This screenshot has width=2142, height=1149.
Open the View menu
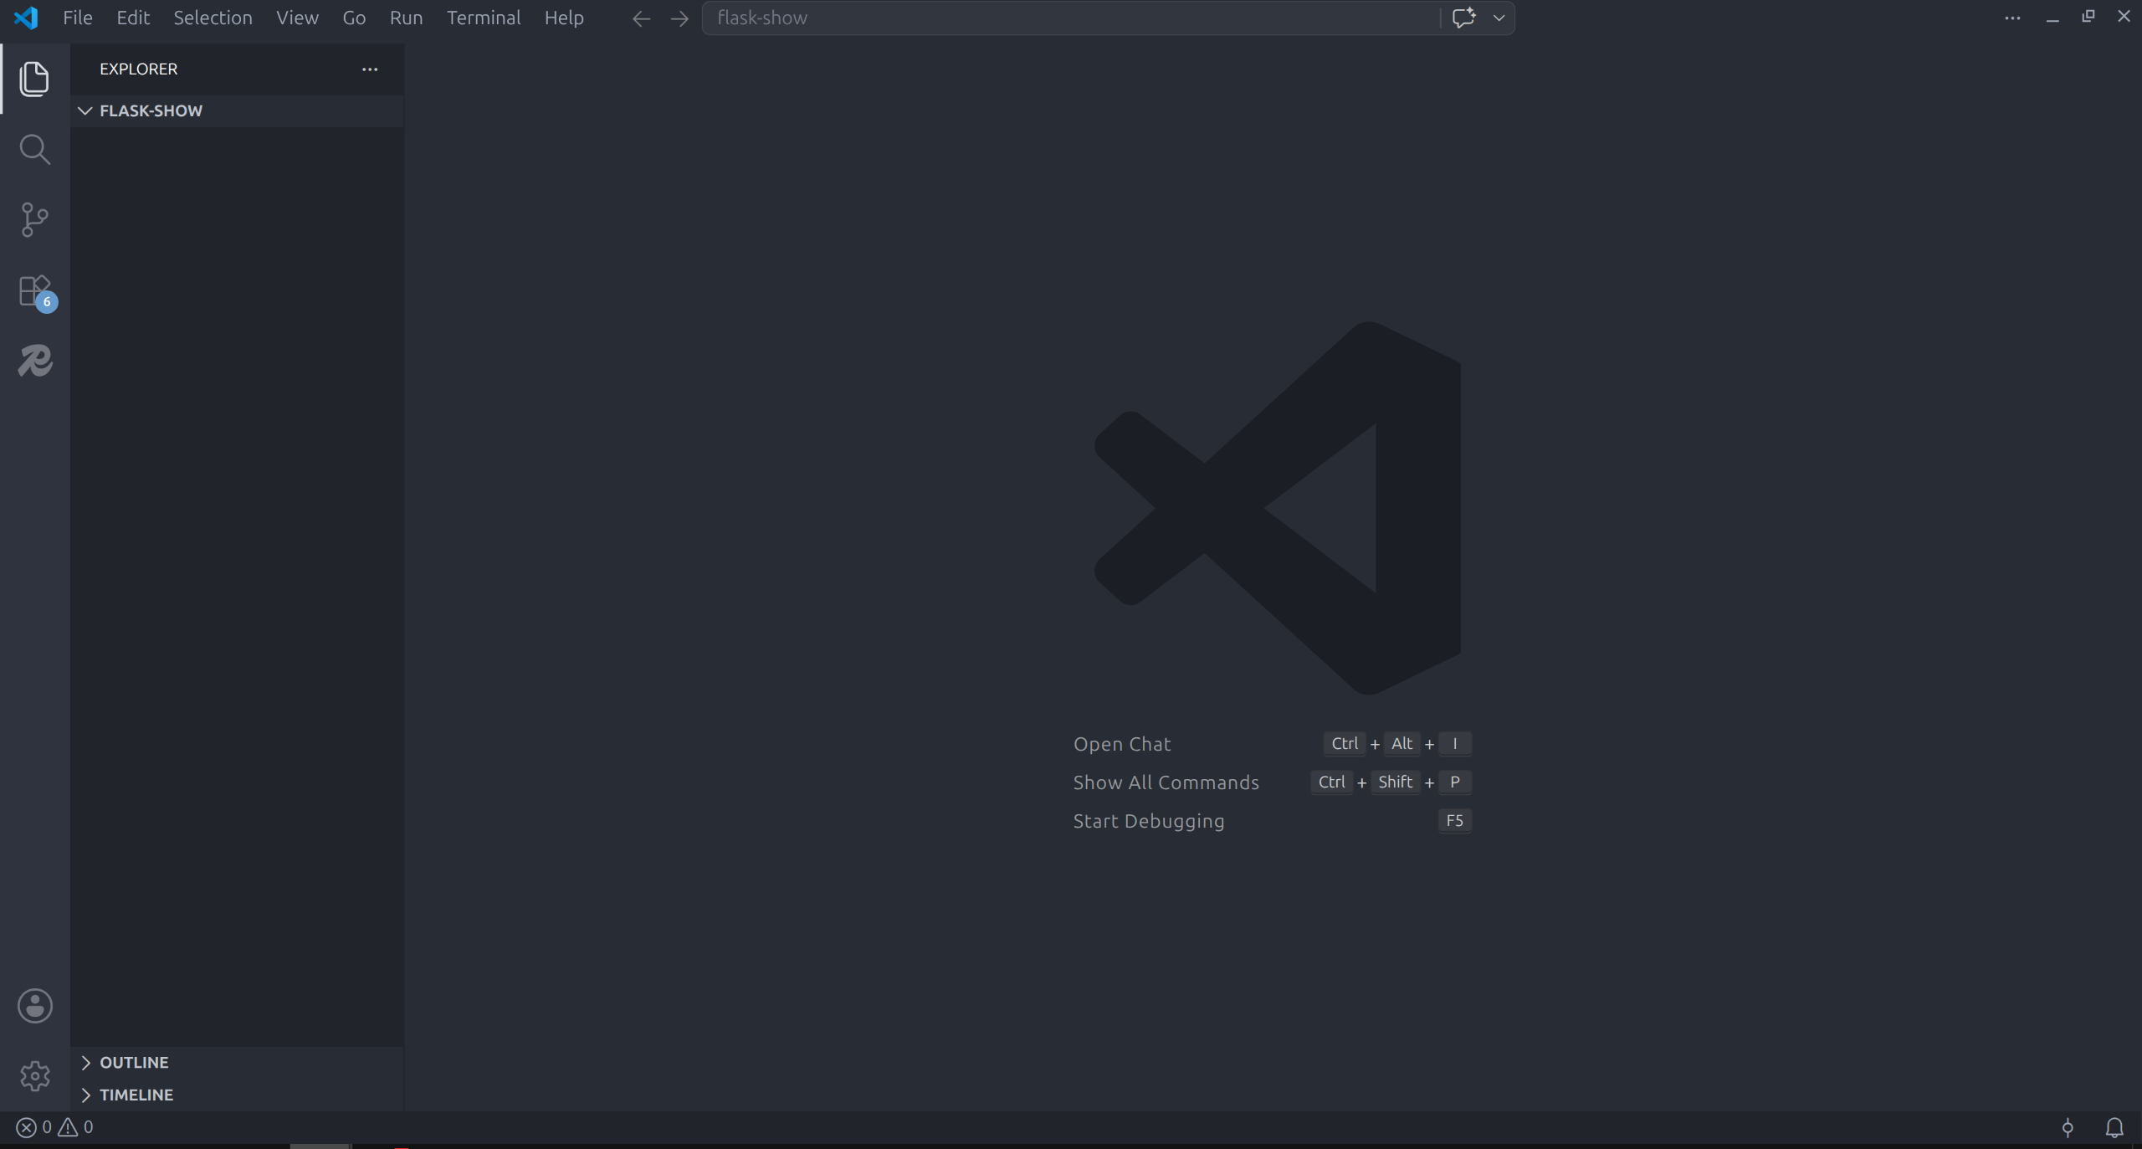click(297, 18)
